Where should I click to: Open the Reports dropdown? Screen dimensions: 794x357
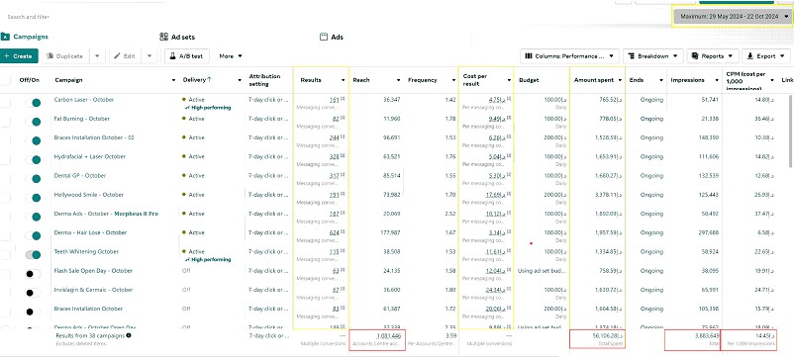click(713, 56)
